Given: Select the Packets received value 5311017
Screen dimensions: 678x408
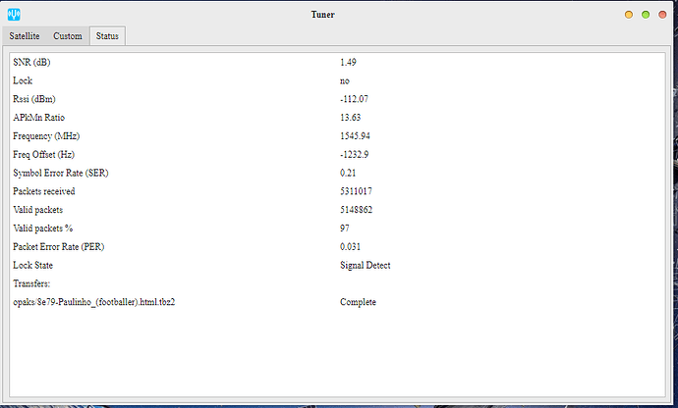Looking at the screenshot, I should [356, 191].
